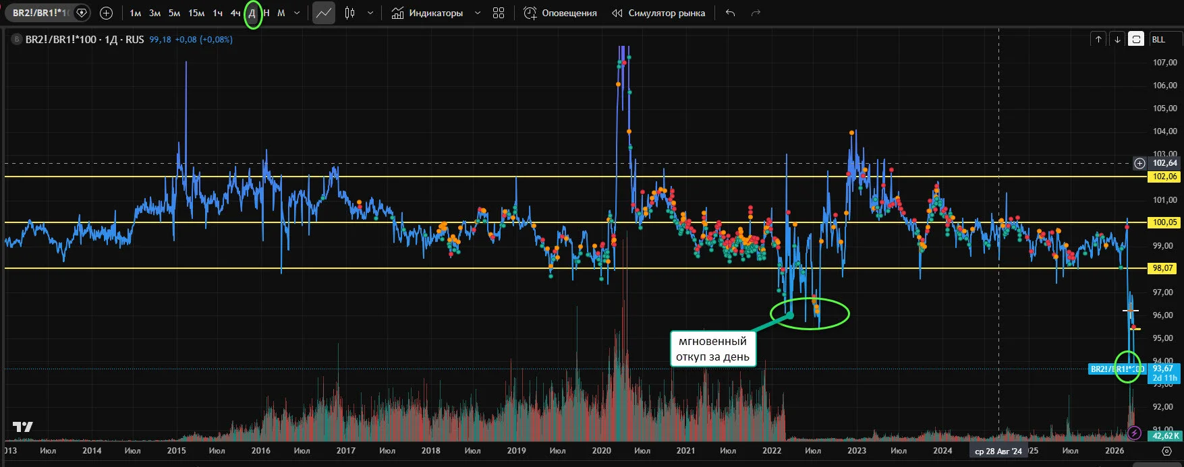Redo the chart action

[x=756, y=13]
